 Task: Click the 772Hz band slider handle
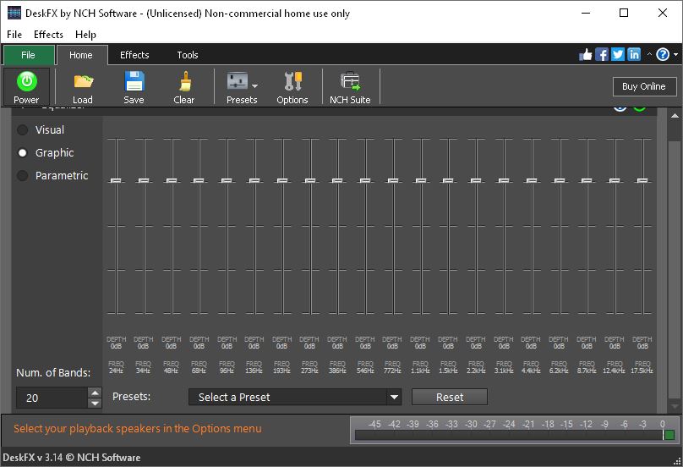tap(393, 180)
